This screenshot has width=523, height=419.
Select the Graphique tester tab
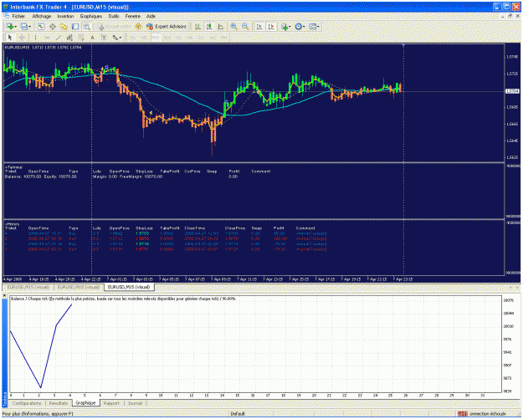pos(85,403)
